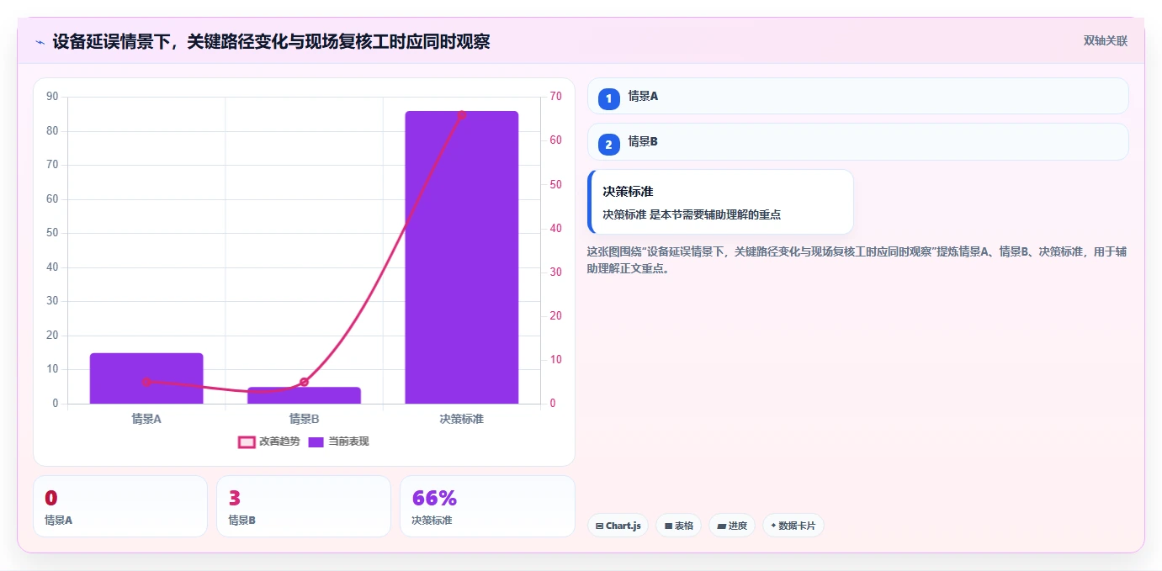
Task: Click the 3 情景B stat card
Action: click(x=304, y=506)
